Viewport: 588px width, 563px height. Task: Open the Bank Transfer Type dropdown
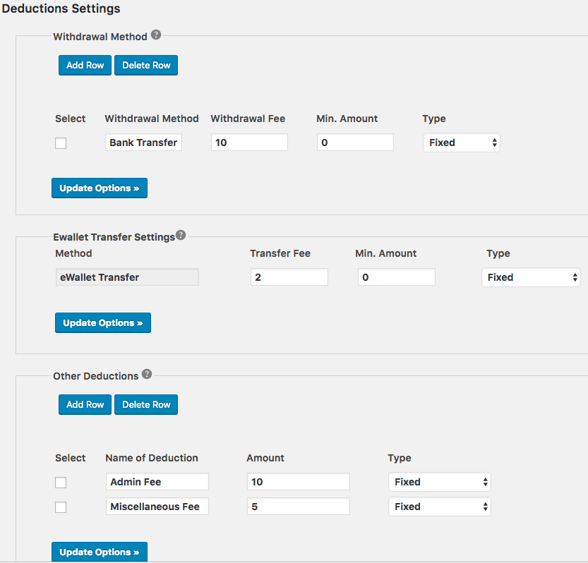(461, 143)
